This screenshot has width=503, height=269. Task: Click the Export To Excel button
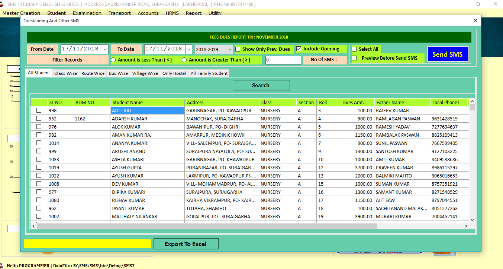click(x=186, y=244)
